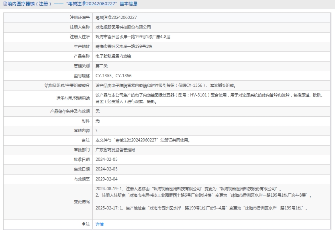The height and width of the screenshot is (232, 335).
Task: Click the 注册人住所 address value
Action: [133, 37]
